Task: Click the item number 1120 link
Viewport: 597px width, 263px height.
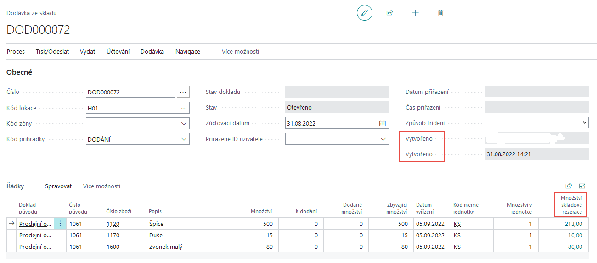Action: pyautogui.click(x=113, y=224)
